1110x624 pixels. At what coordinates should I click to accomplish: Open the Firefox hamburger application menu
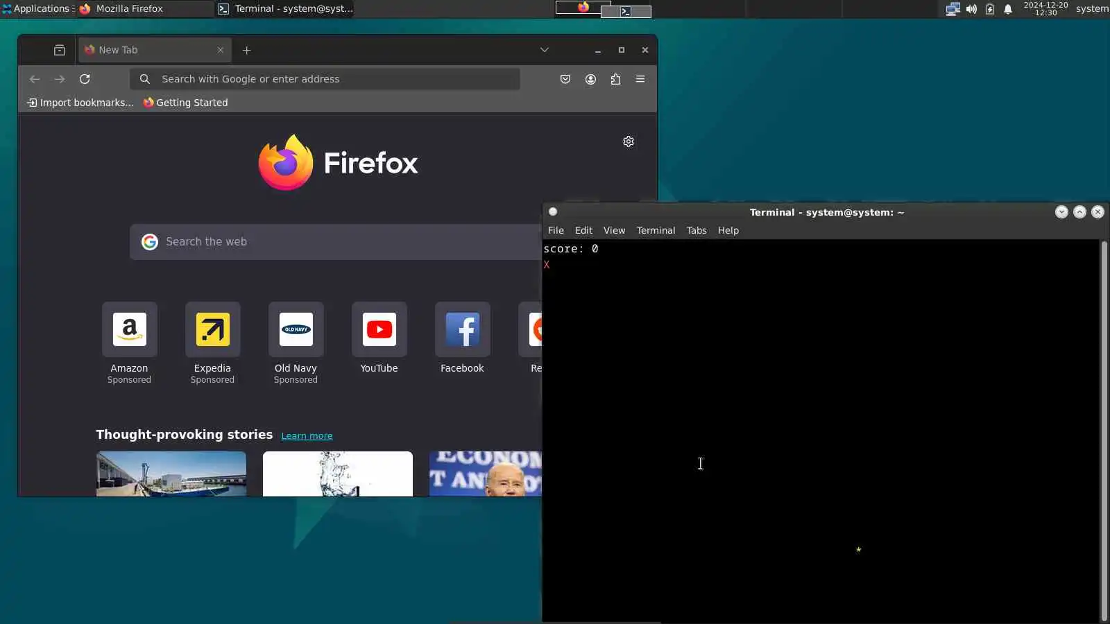pos(640,79)
